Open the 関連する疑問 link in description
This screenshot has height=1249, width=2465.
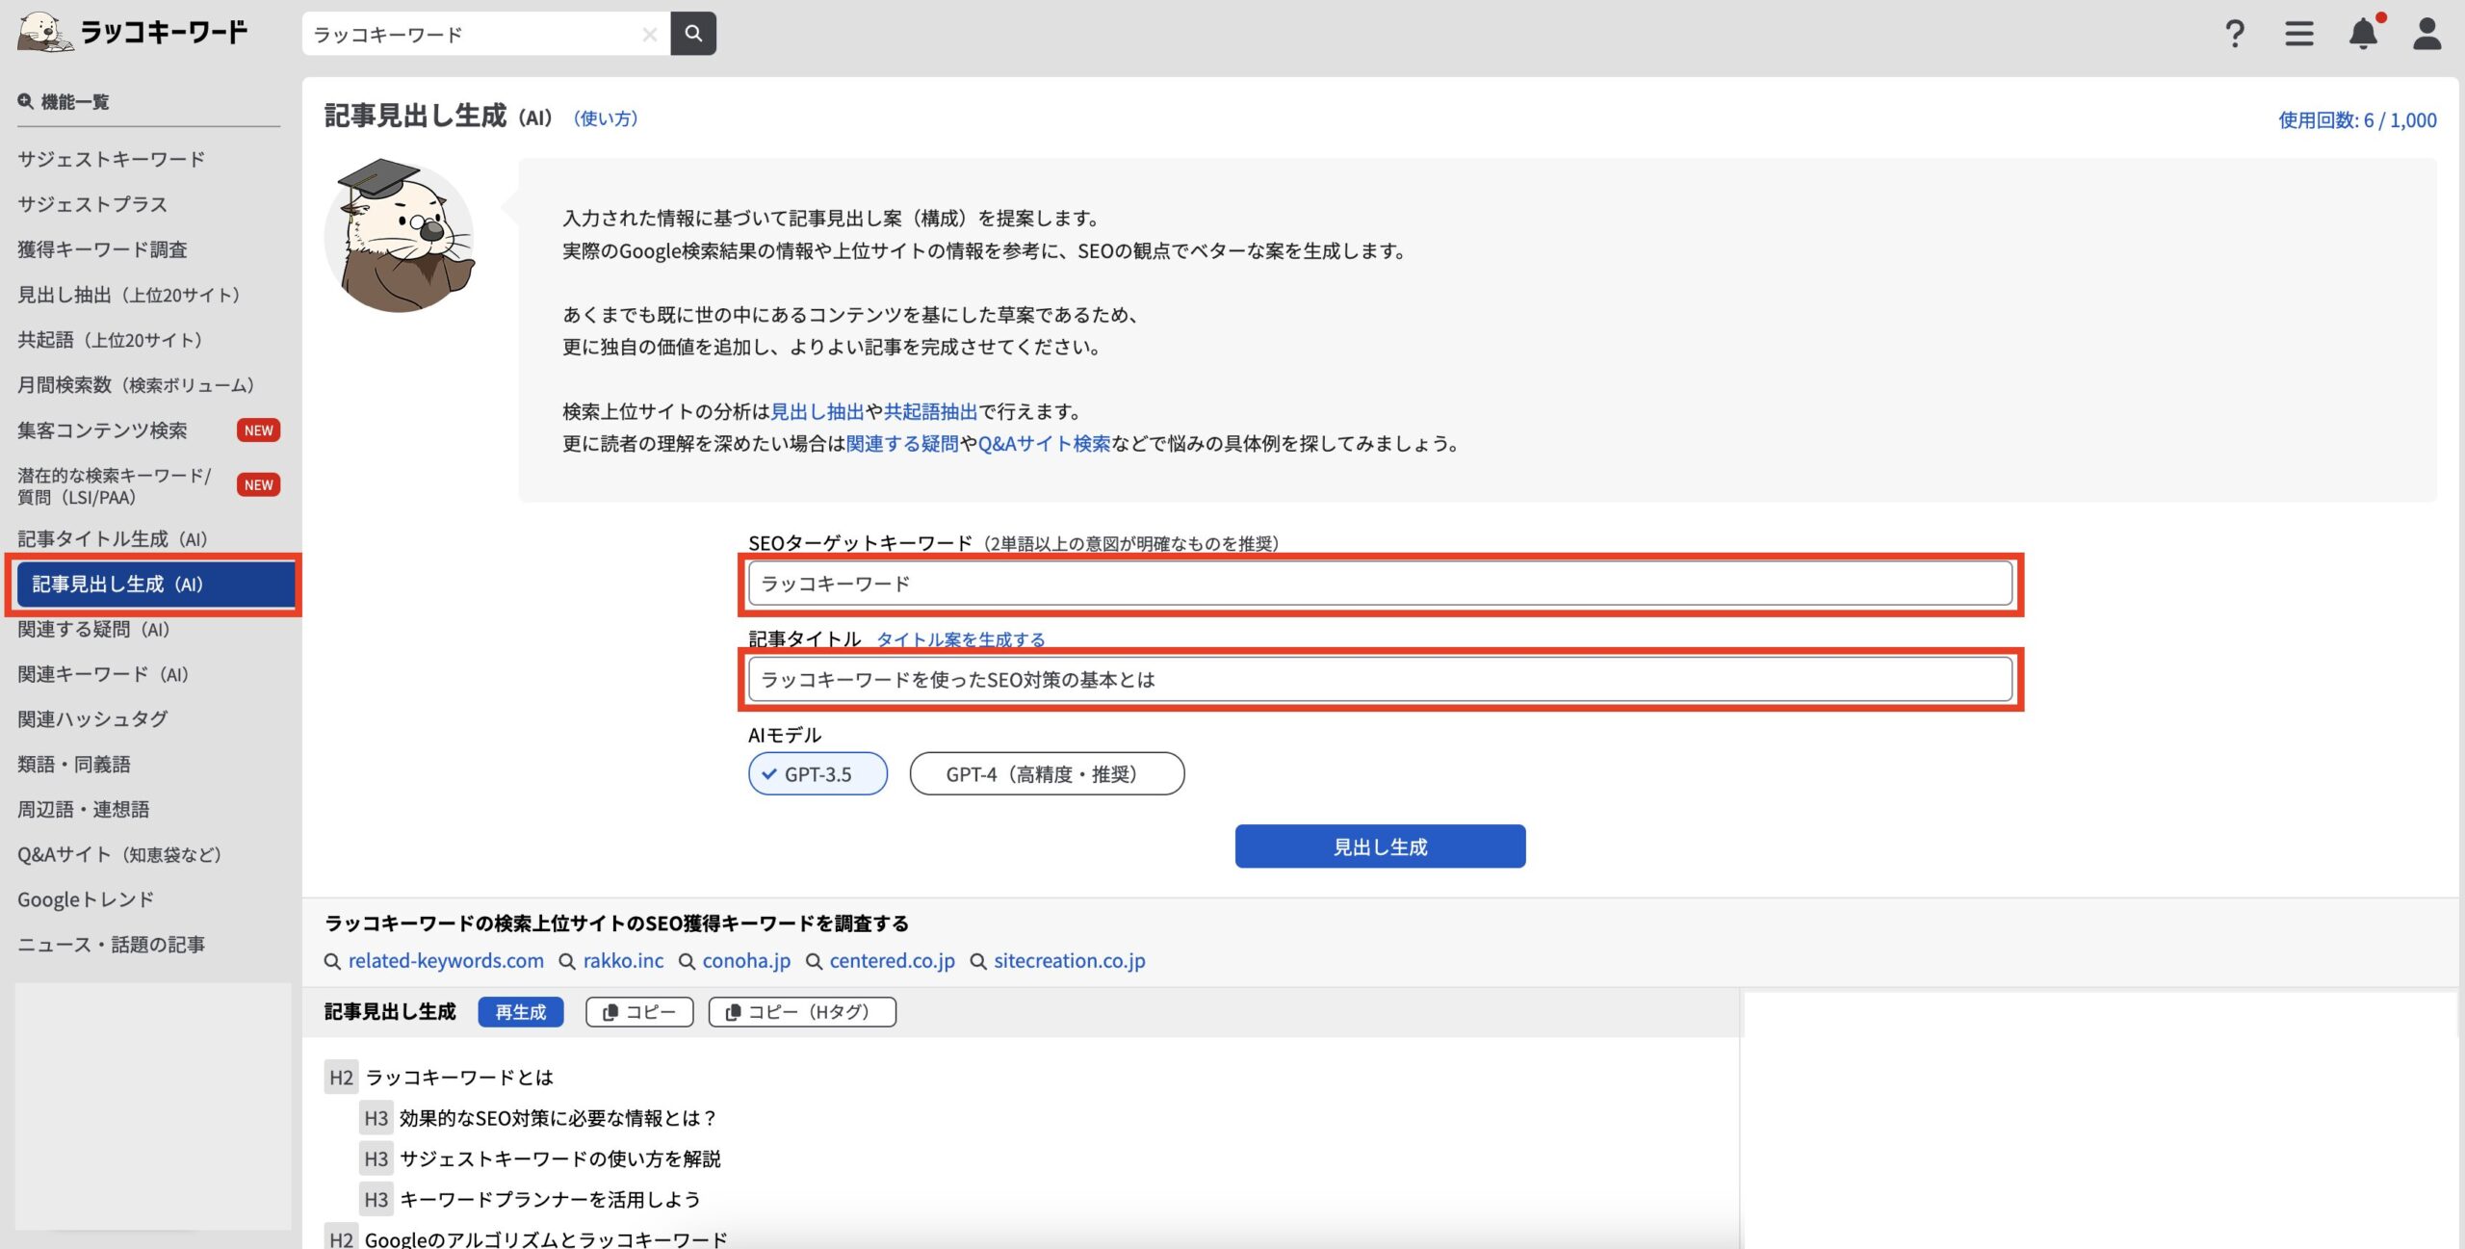[x=902, y=443]
